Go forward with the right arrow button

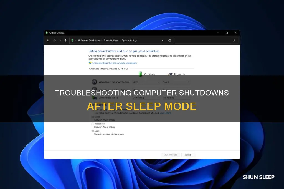coord(55,40)
